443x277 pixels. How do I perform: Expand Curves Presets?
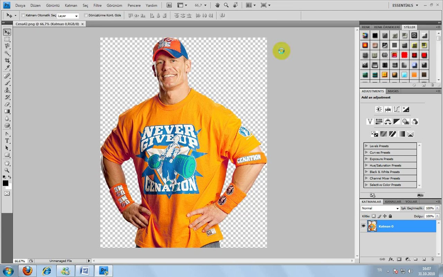click(367, 152)
